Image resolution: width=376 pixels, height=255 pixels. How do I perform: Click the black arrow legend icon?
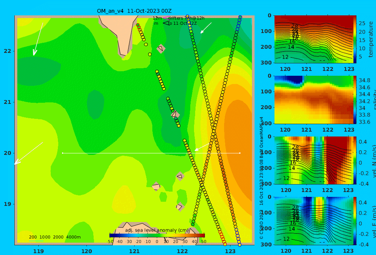pos(166,23)
